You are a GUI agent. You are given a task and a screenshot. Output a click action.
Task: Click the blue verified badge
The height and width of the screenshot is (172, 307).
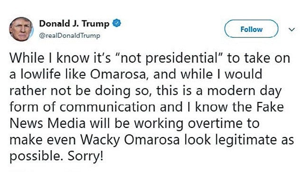117,23
